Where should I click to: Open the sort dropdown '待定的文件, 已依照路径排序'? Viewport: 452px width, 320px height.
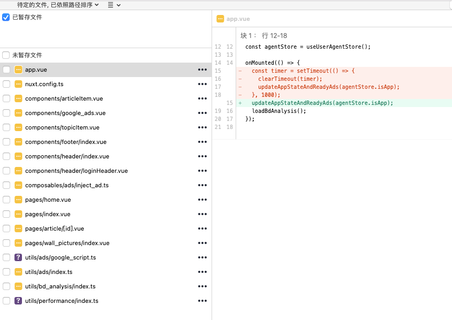click(x=58, y=5)
